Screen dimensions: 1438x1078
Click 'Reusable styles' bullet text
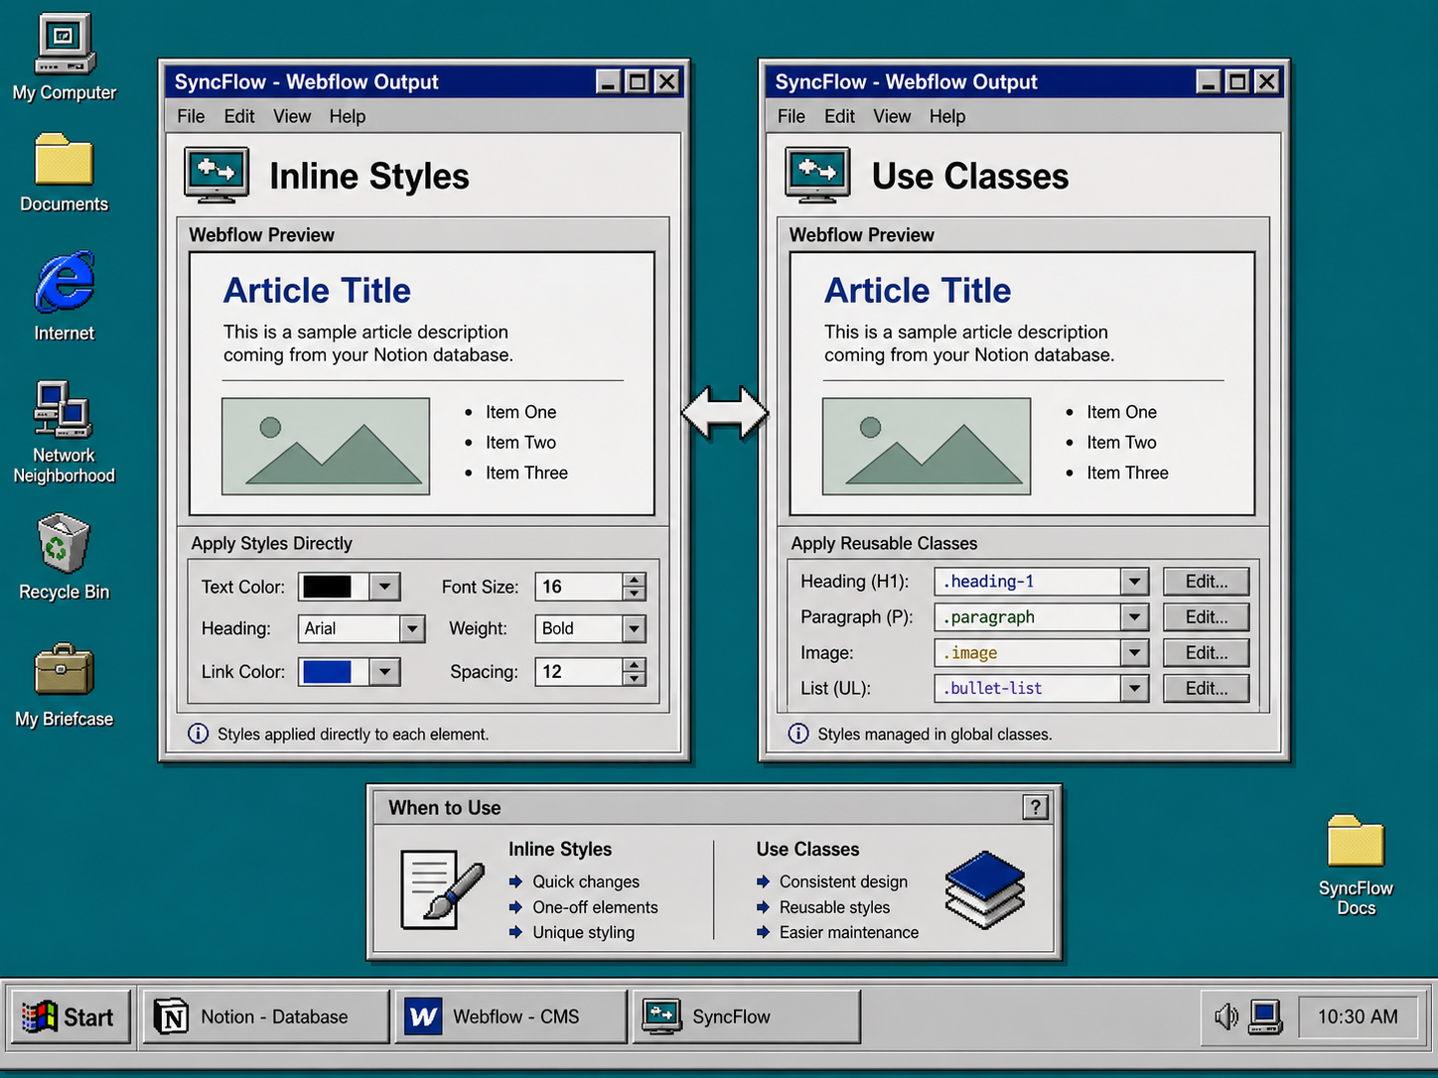(x=834, y=907)
